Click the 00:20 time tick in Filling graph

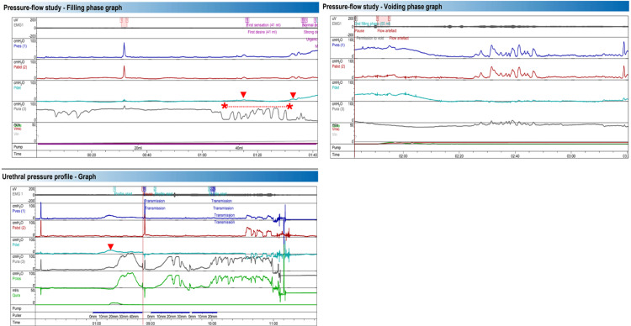pos(92,155)
